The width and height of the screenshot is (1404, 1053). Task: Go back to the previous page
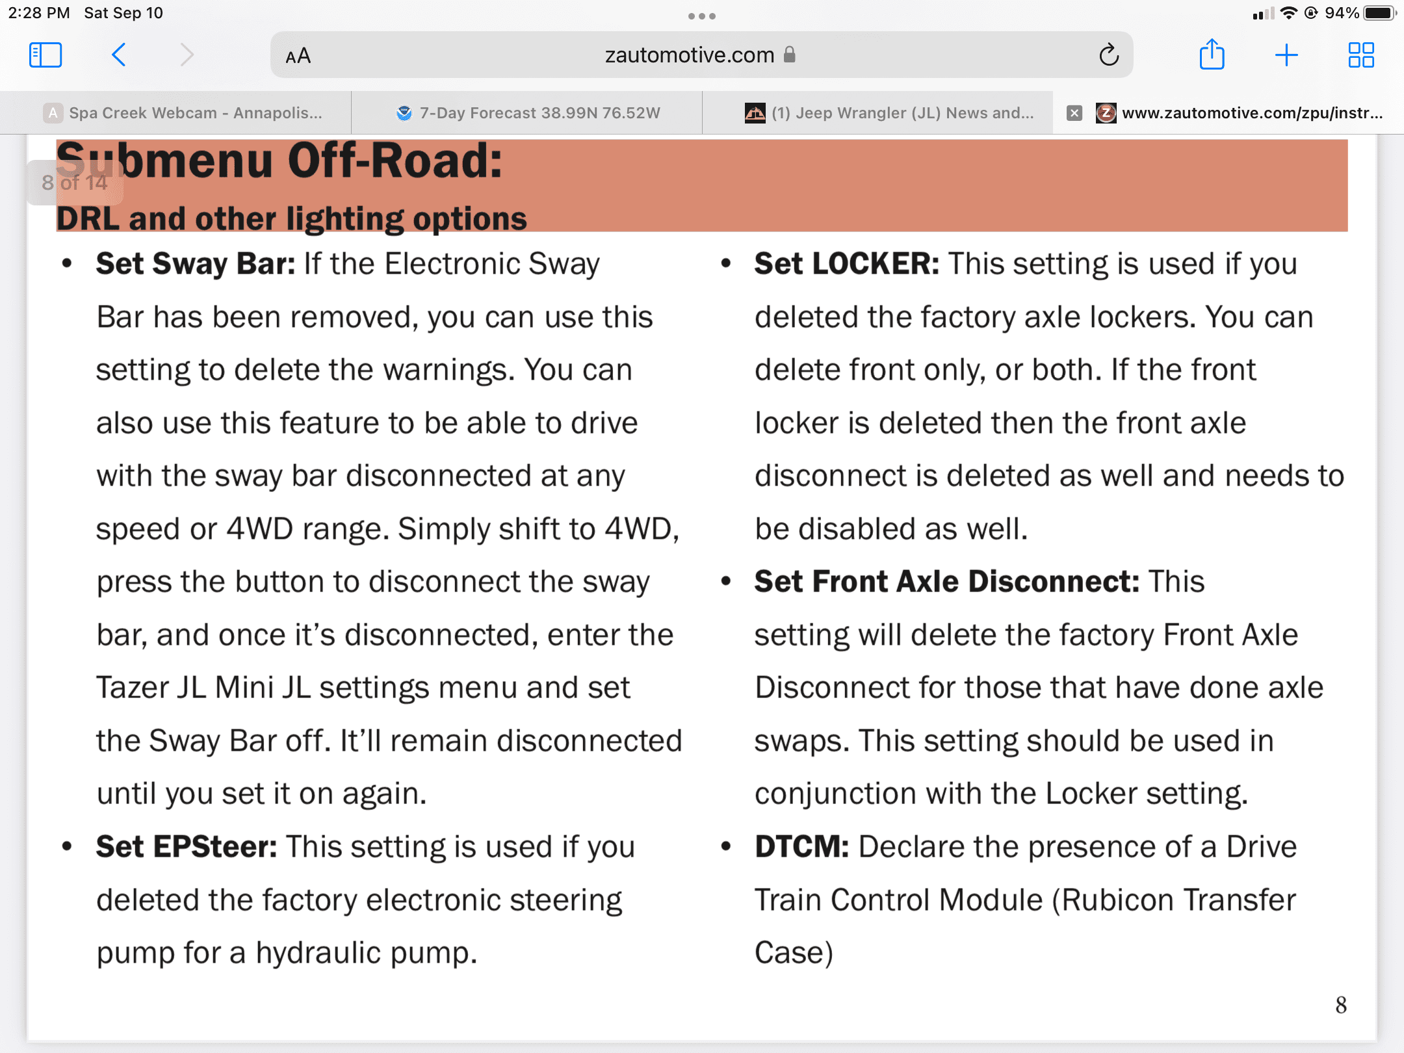[118, 55]
